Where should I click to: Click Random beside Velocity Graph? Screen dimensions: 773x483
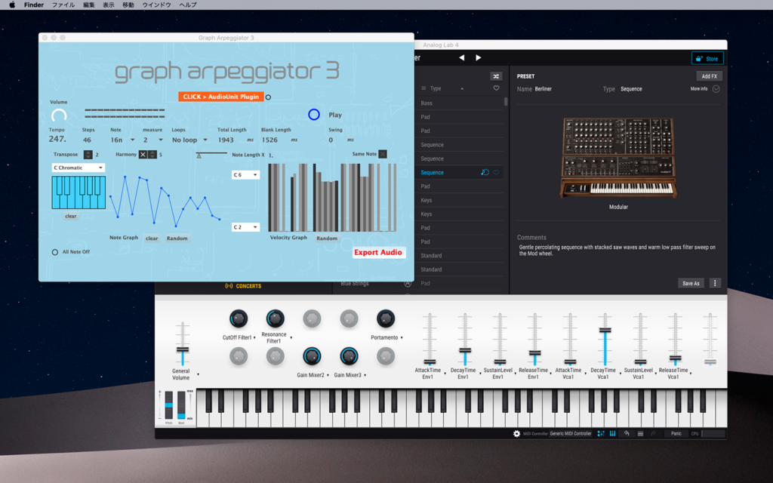pos(327,238)
